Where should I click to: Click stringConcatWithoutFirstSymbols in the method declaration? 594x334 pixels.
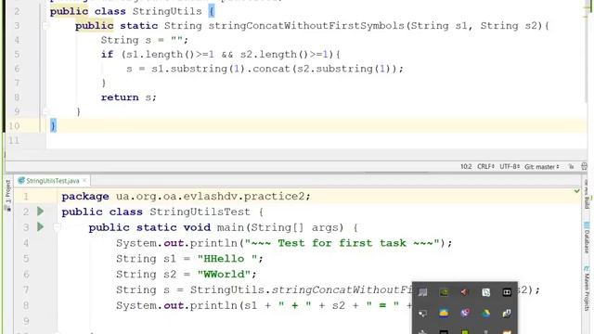306,26
